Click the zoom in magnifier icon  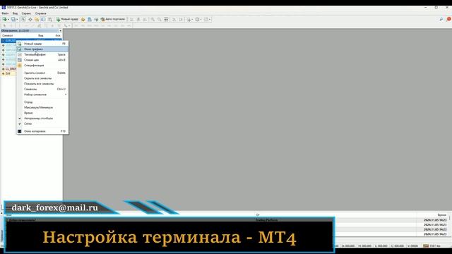coord(153,19)
